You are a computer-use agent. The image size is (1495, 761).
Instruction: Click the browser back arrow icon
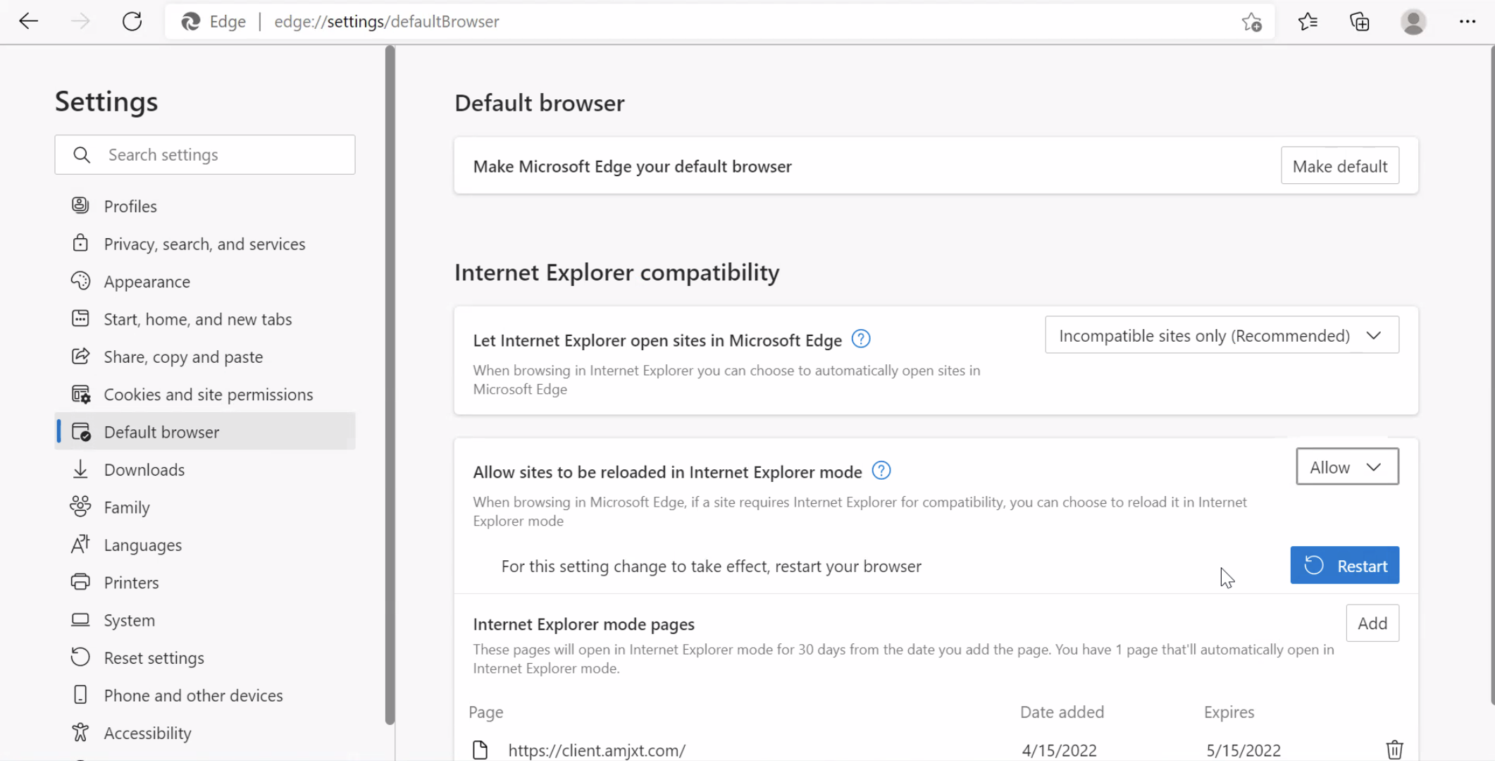coord(28,21)
